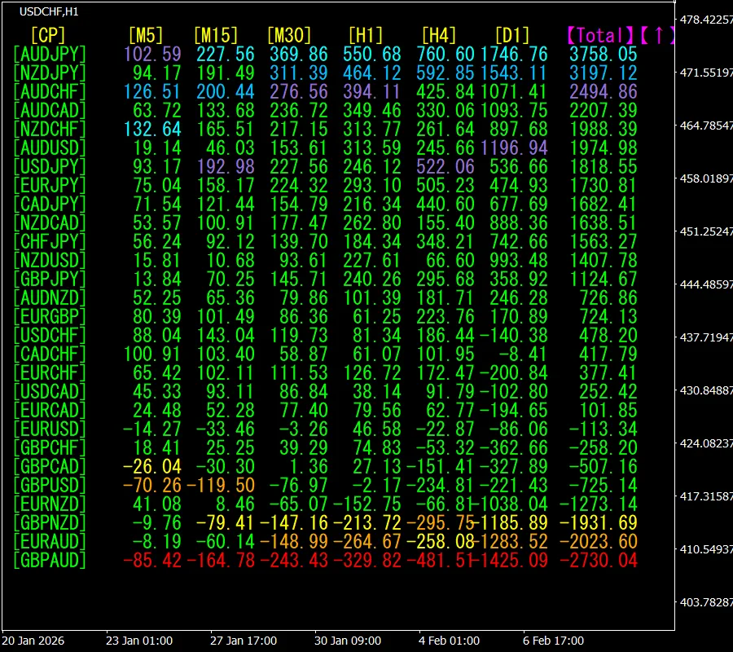The width and height of the screenshot is (733, 652).
Task: Select the [EURUSD] pair row label
Action: click(x=49, y=429)
